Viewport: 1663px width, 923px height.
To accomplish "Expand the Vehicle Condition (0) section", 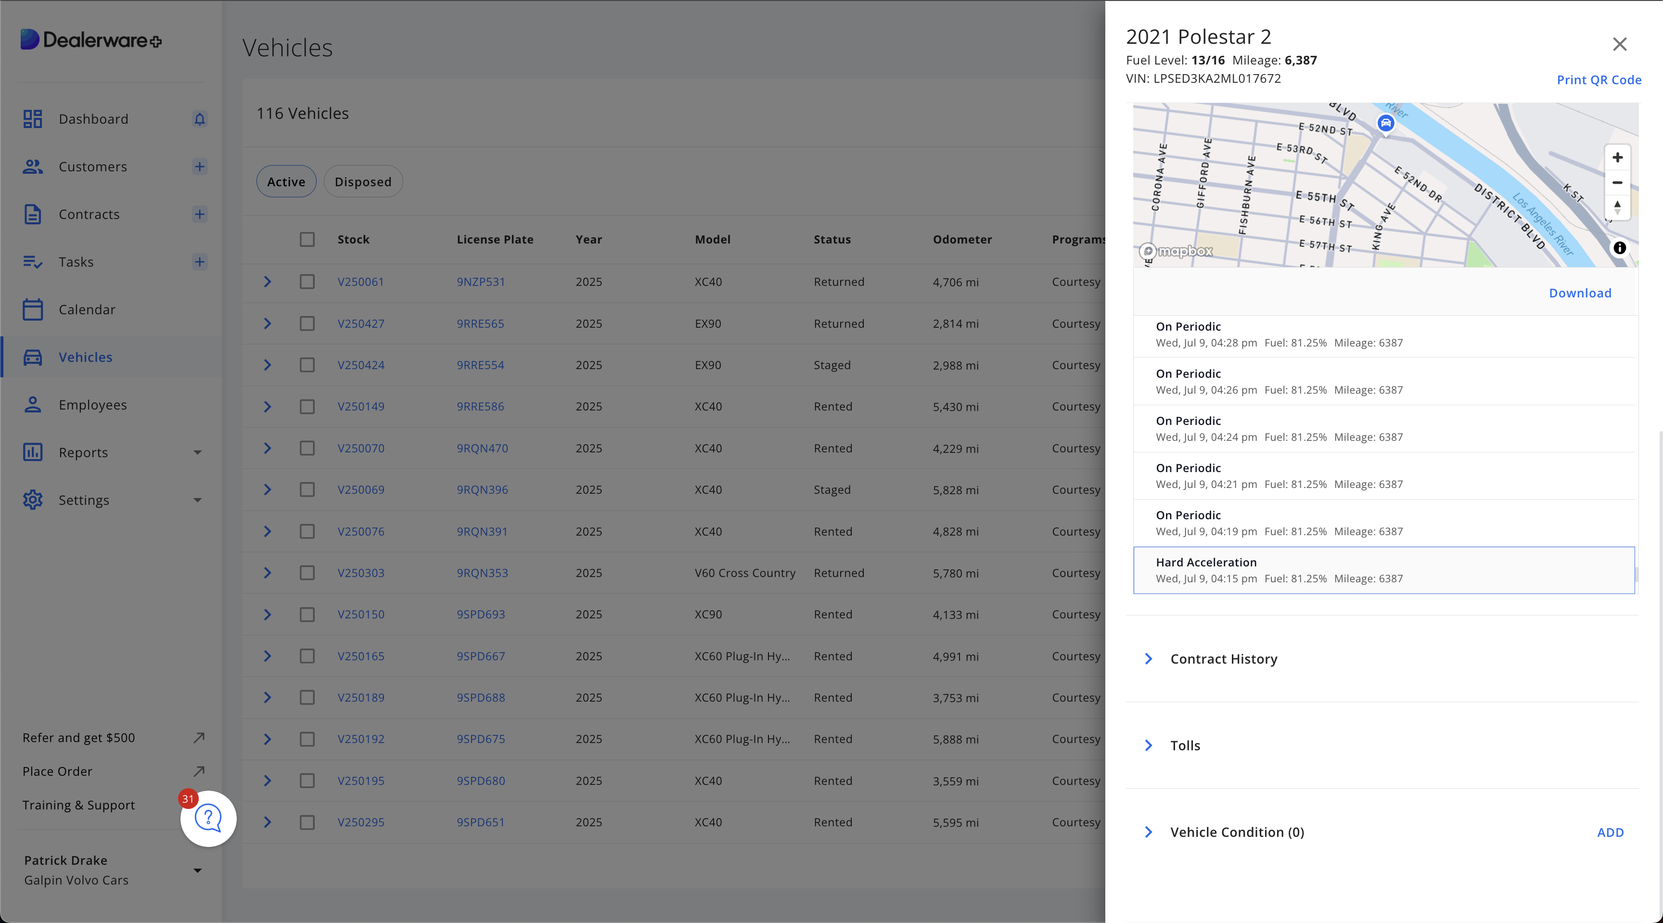I will (x=1149, y=832).
